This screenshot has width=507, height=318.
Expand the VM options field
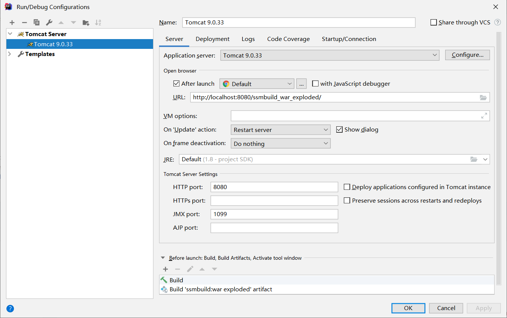click(484, 116)
